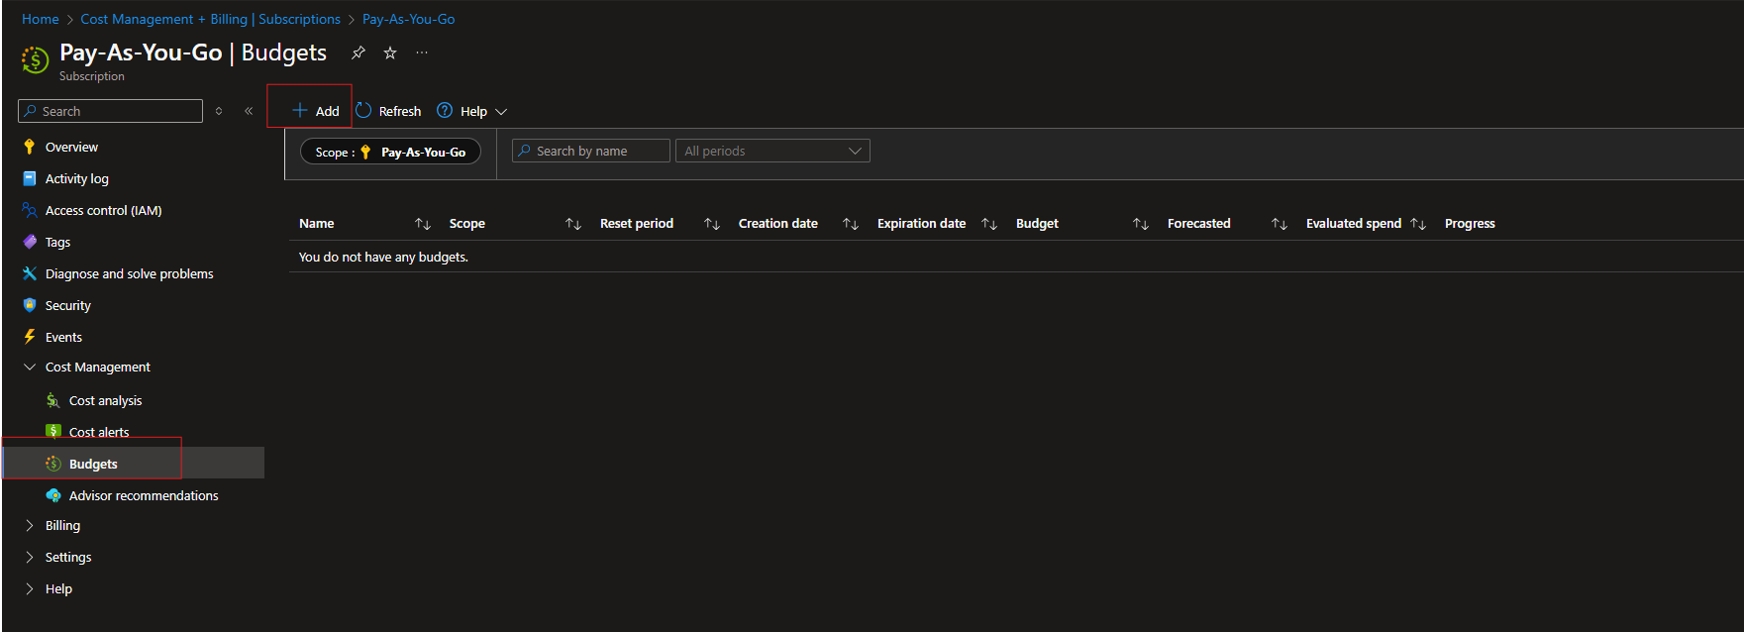Click the Events lightning icon
The height and width of the screenshot is (632, 1744).
tap(30, 337)
